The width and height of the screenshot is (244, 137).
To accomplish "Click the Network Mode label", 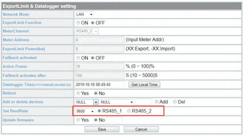I will click(16, 14).
